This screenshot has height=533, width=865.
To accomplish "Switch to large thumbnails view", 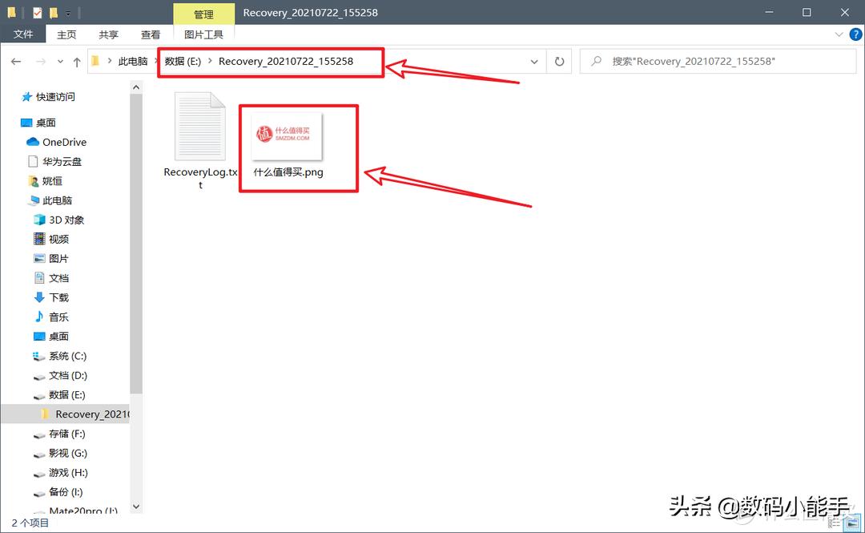I will [852, 523].
